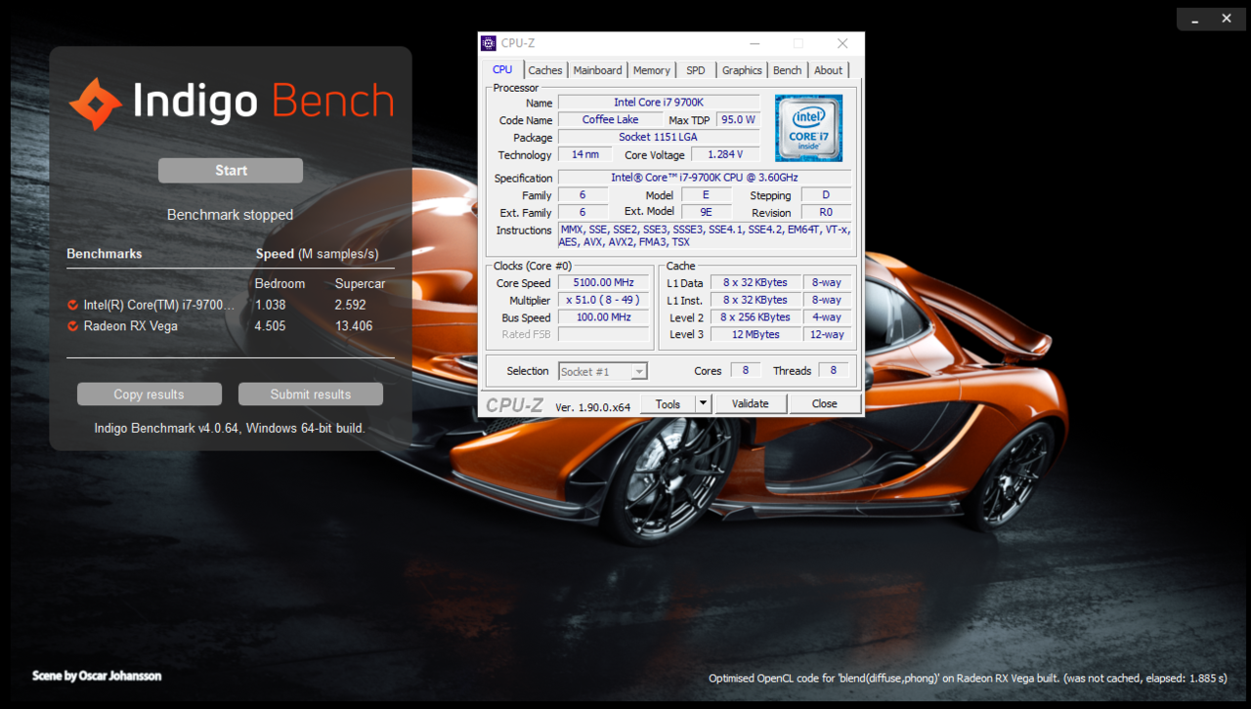1251x709 pixels.
Task: Switch to the Caches tab
Action: coord(545,70)
